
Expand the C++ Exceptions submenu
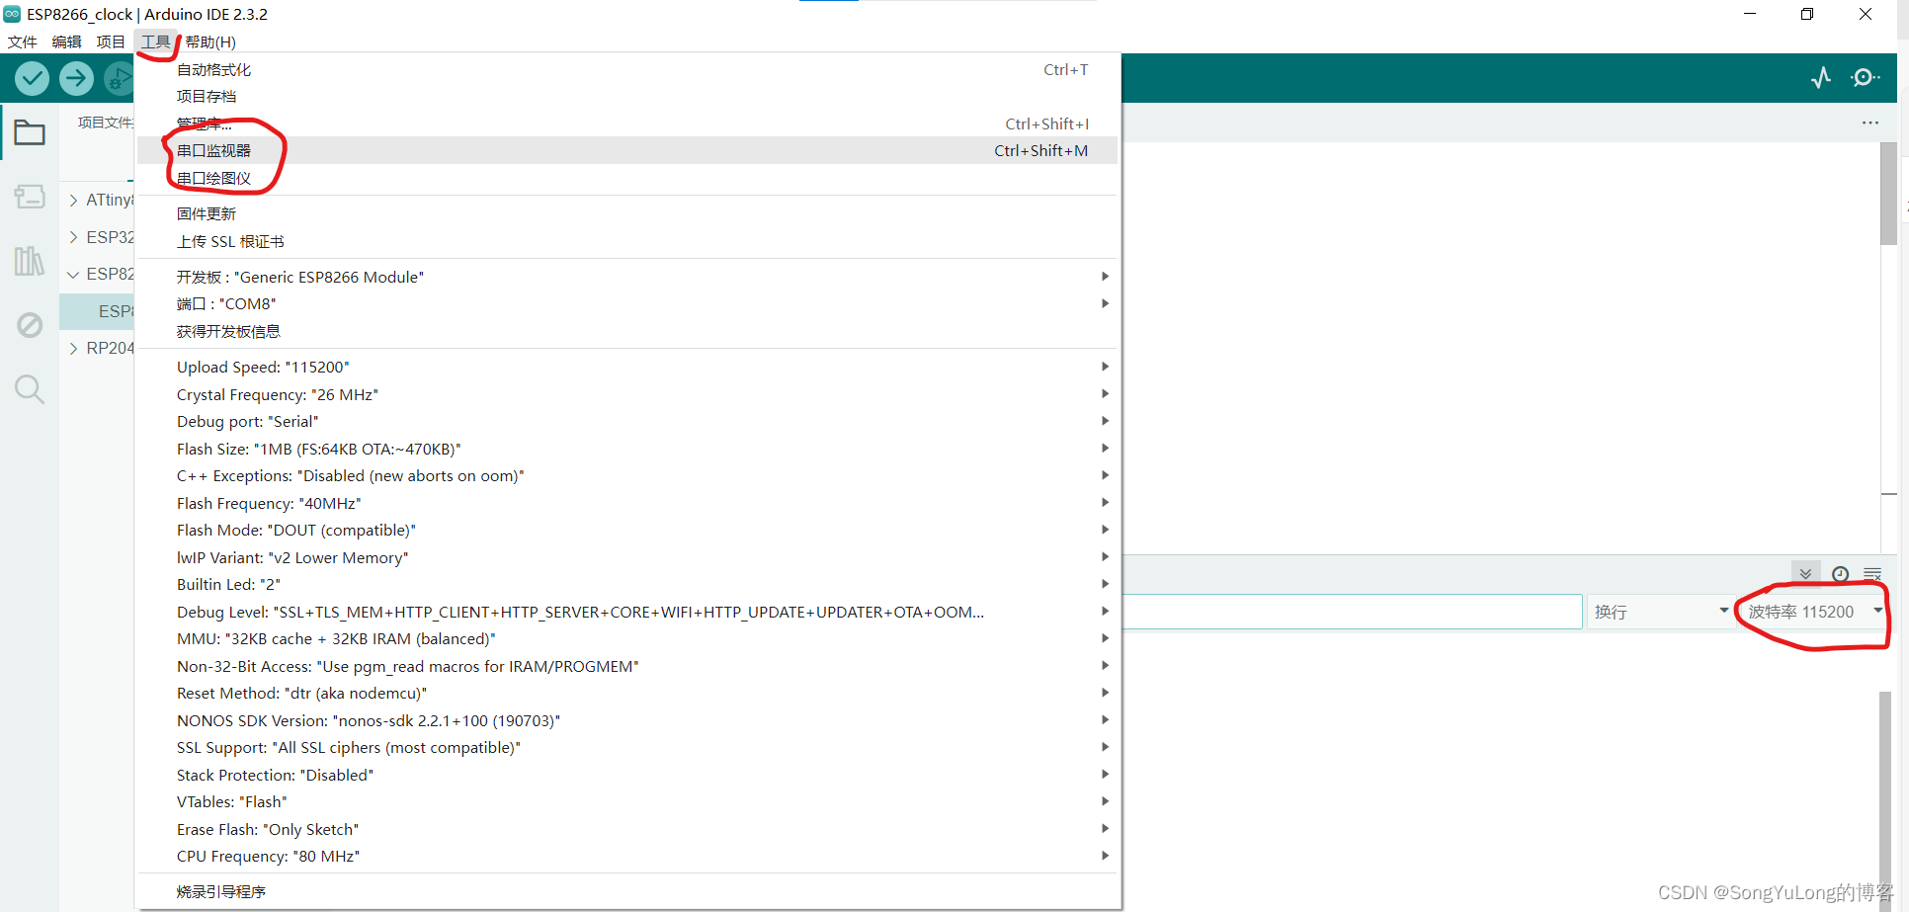tap(627, 475)
